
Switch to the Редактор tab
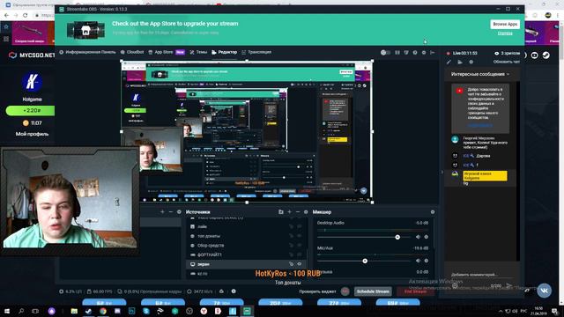225,52
